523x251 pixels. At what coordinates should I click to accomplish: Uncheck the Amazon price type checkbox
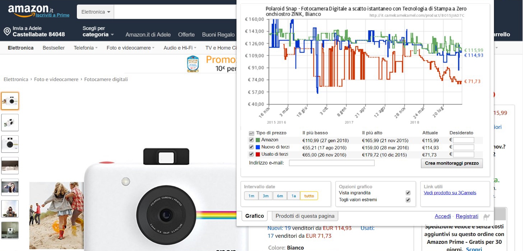click(x=251, y=139)
